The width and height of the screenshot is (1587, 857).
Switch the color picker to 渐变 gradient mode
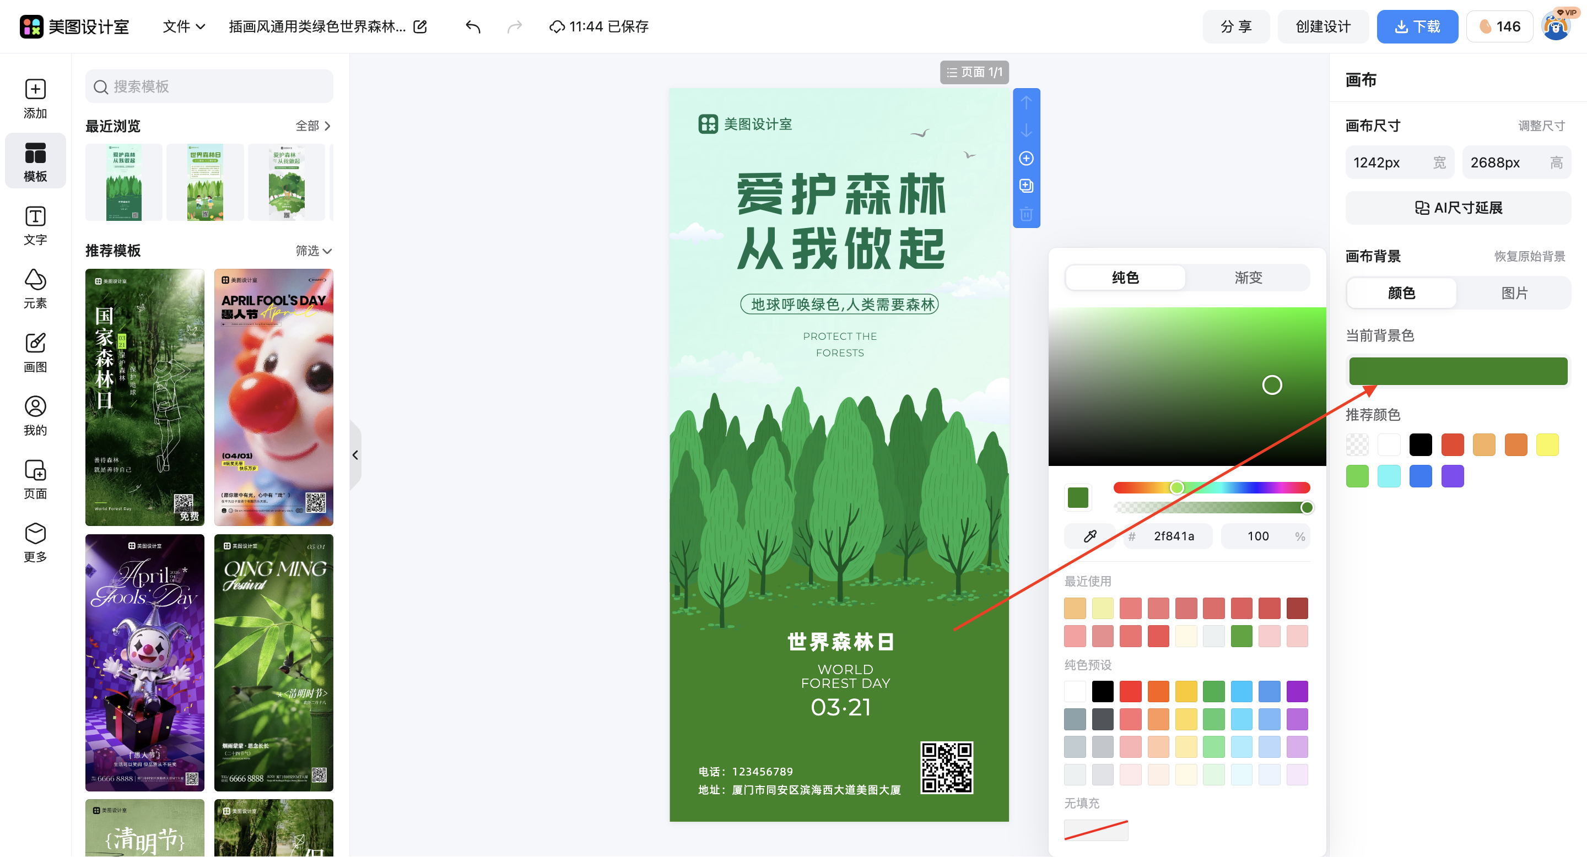[x=1248, y=278]
